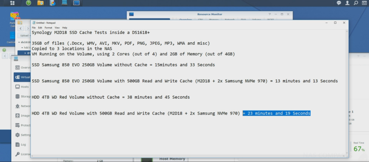The image size is (369, 162).
Task: Open Notepad Edit menu
Action: [x=40, y=28]
